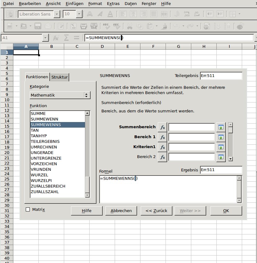The height and width of the screenshot is (263, 257).
Task: Click the Spelling check ABC icon
Action: point(106,26)
